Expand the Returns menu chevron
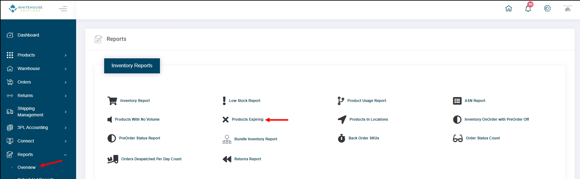The height and width of the screenshot is (179, 580). point(65,96)
